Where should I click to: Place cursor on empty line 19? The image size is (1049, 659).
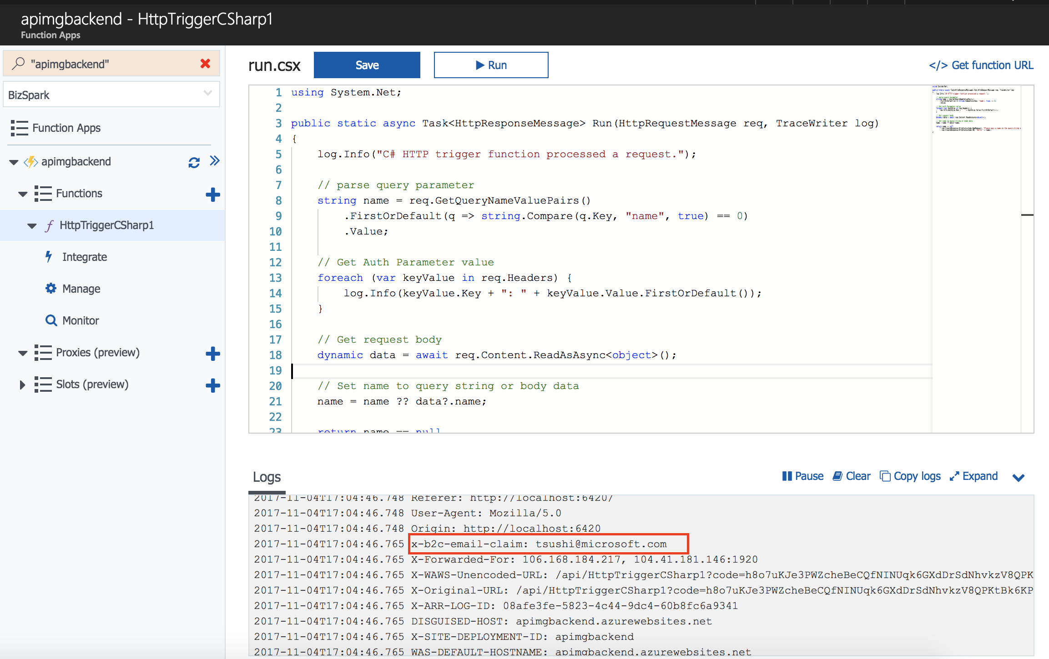click(612, 371)
